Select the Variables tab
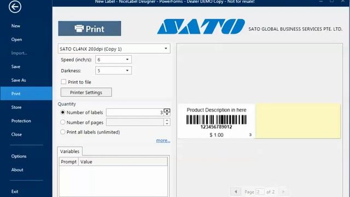Image resolution: width=350 pixels, height=197 pixels. point(69,152)
